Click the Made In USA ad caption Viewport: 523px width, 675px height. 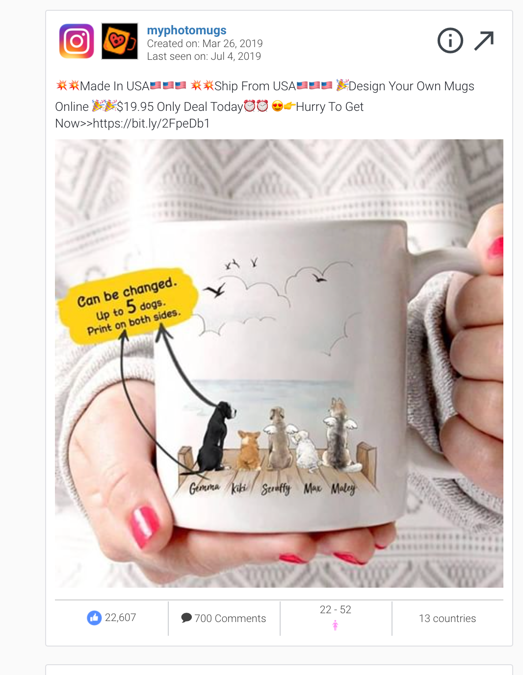[x=114, y=86]
